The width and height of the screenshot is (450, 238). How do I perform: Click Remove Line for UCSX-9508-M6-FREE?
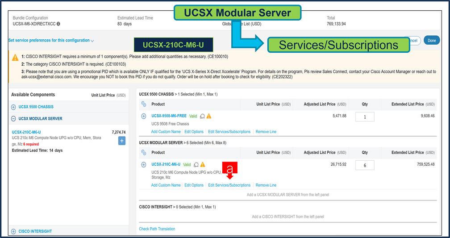pyautogui.click(x=266, y=132)
